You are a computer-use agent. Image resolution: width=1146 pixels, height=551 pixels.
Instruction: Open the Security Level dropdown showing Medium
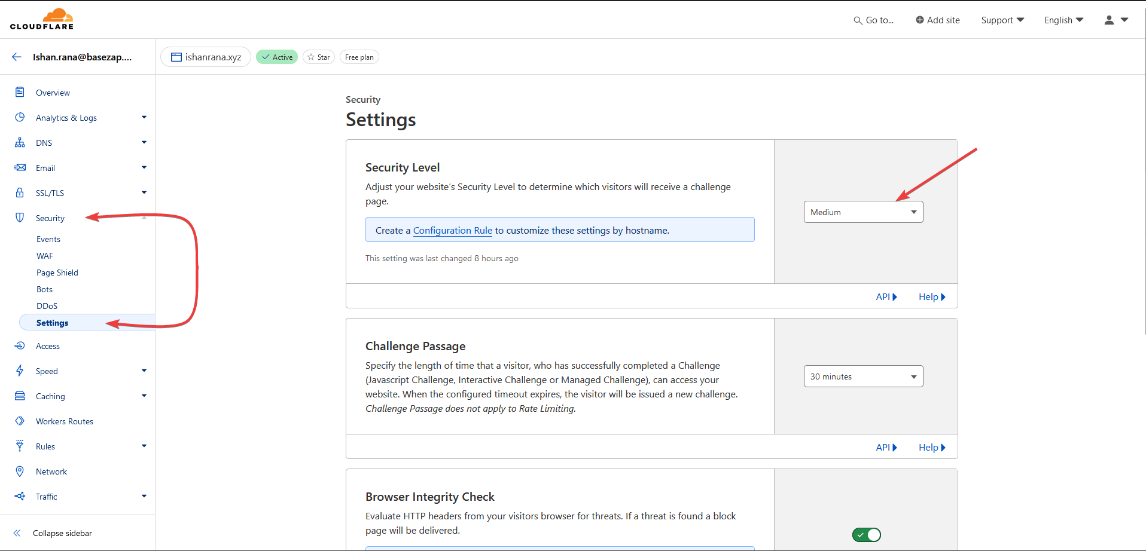tap(863, 212)
